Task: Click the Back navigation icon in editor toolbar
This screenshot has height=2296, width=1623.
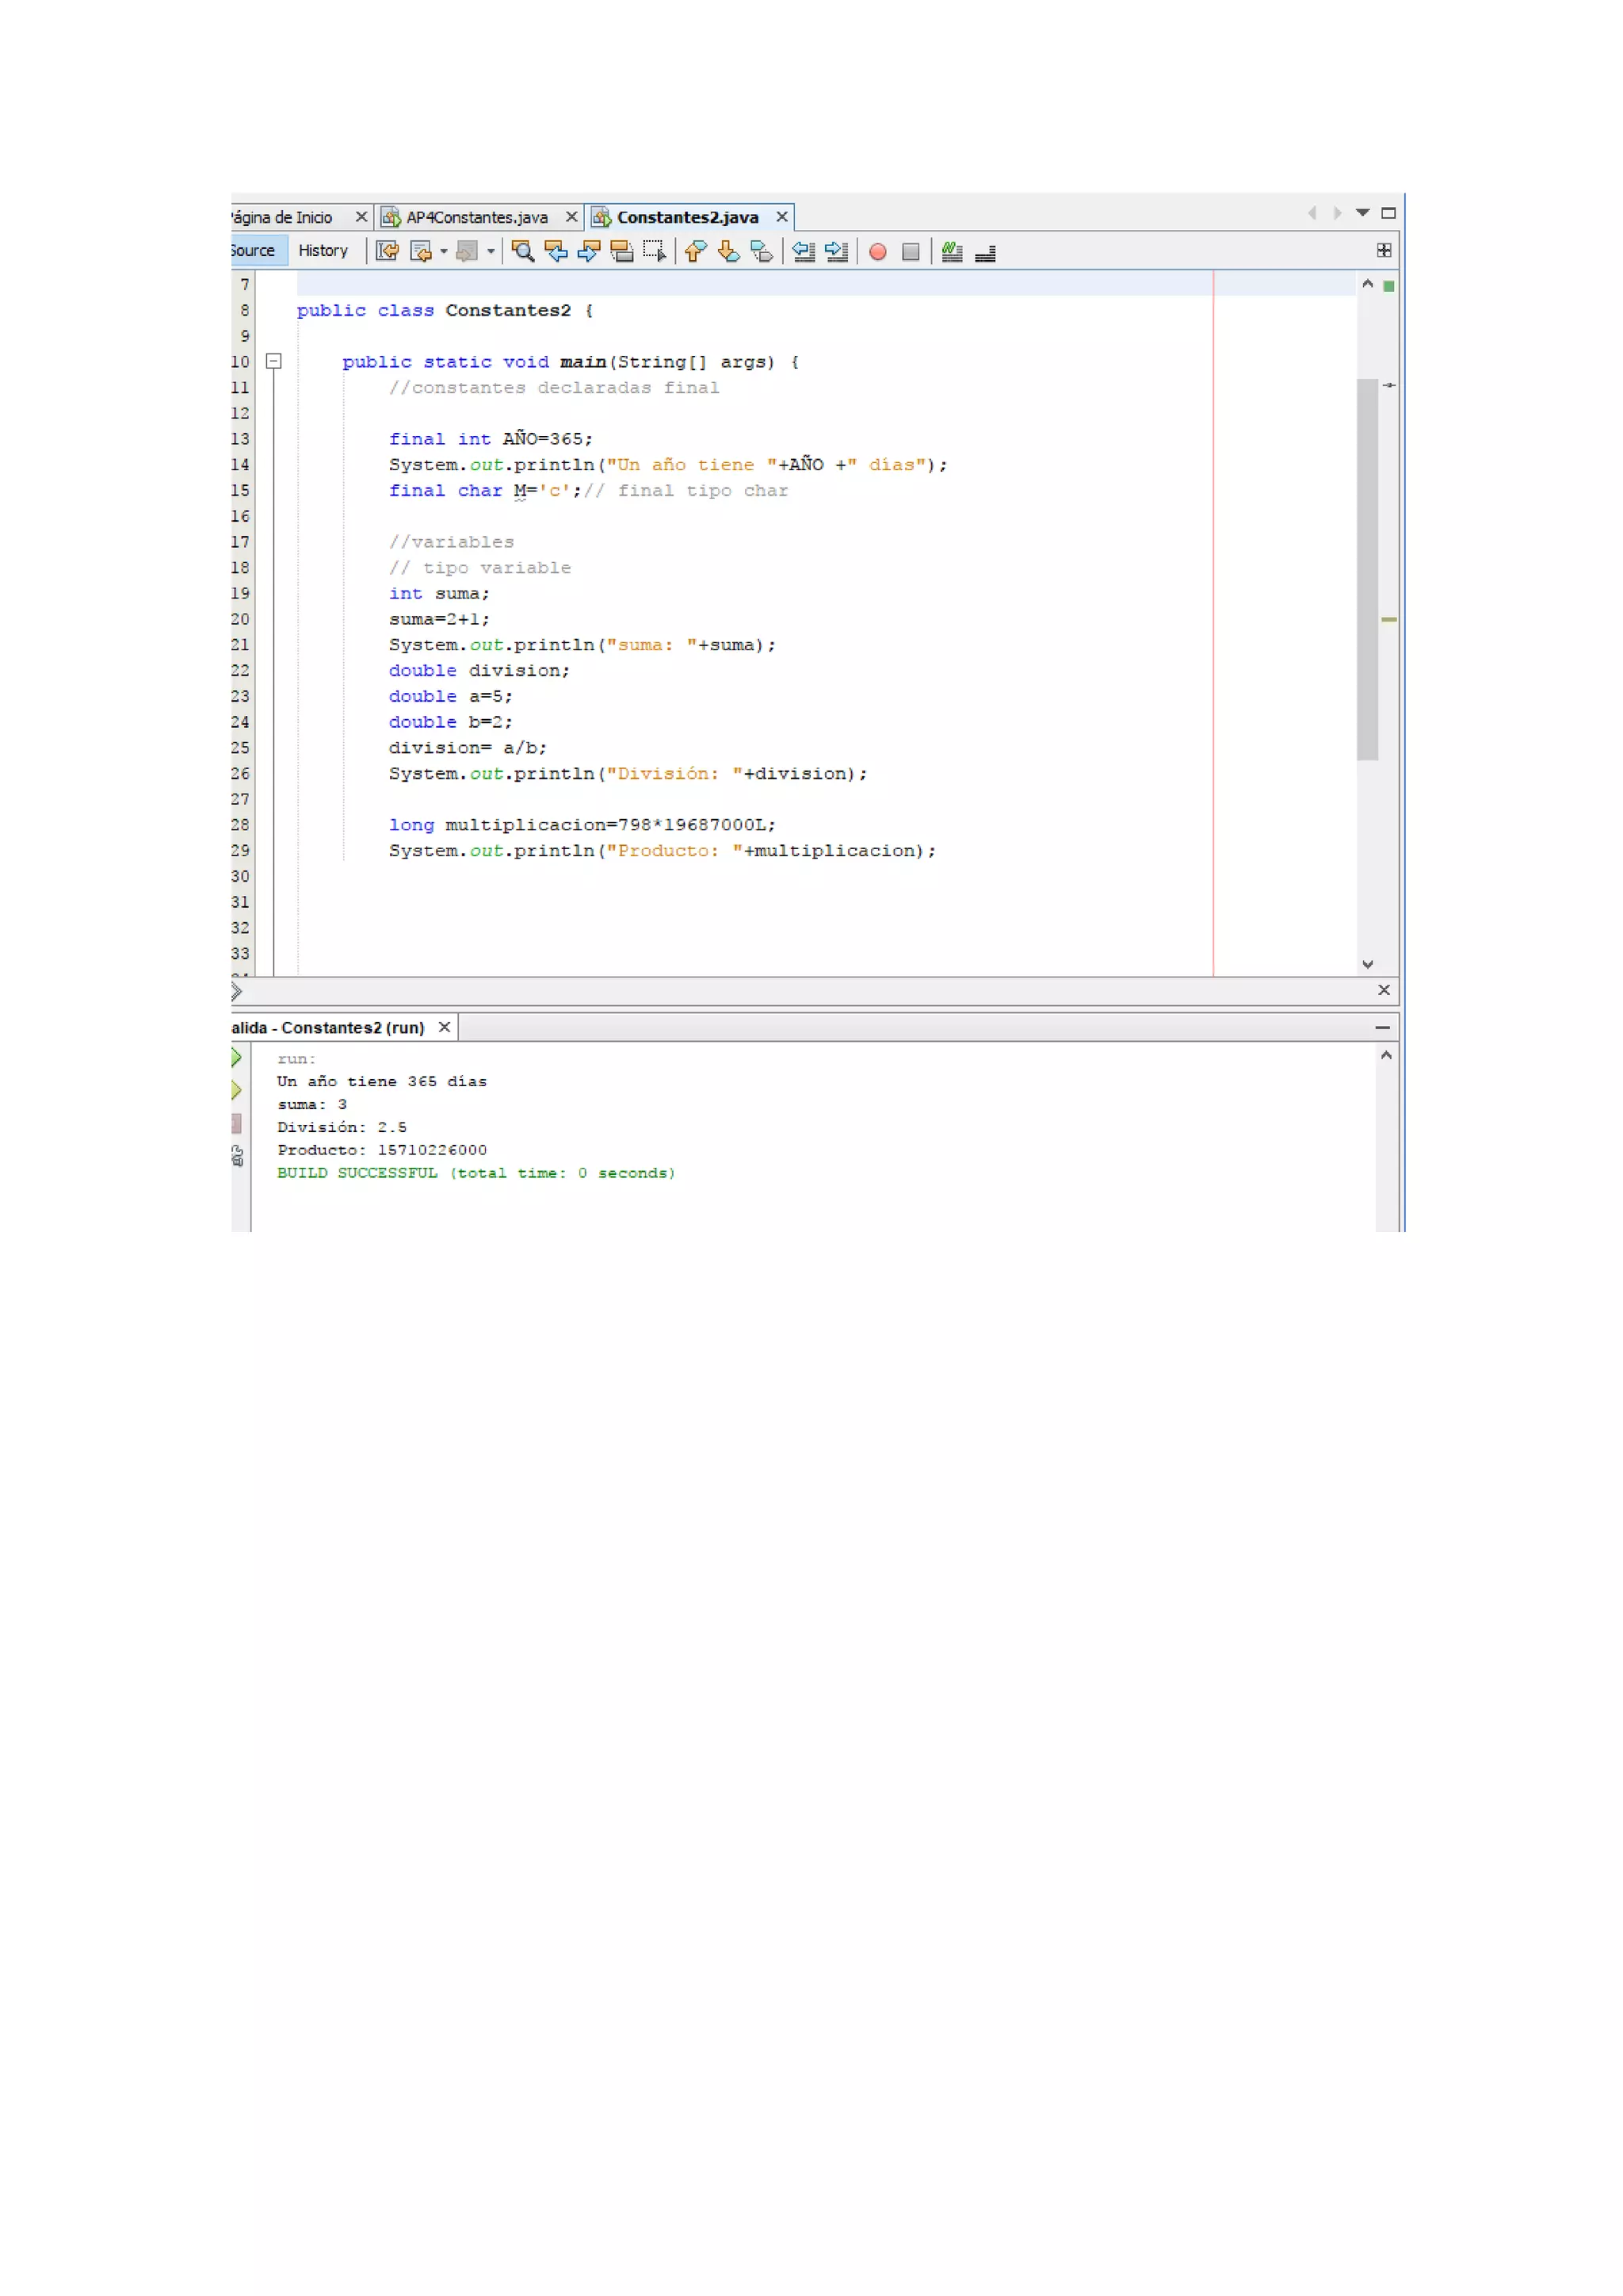Action: (x=421, y=252)
